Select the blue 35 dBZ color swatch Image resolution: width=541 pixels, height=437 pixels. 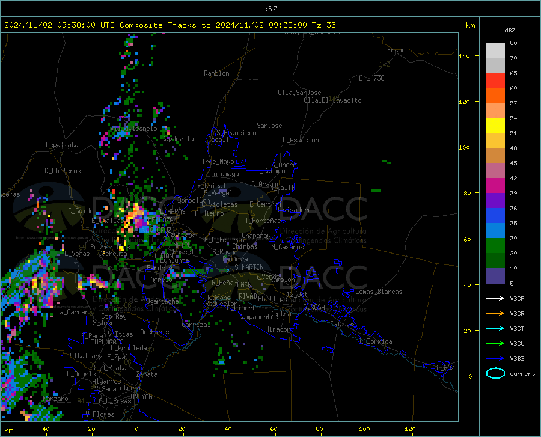[495, 216]
